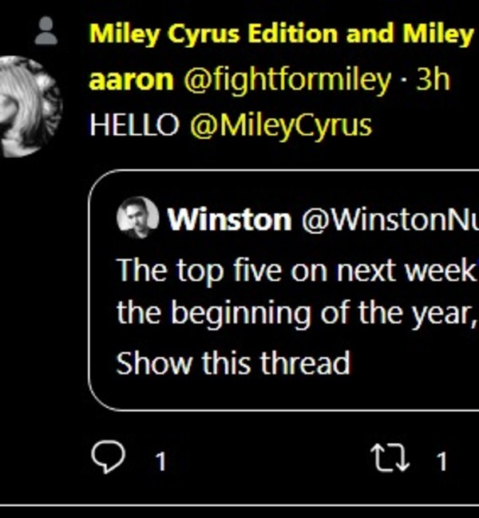
Task: Click the retweet arrows icon
Action: [390, 458]
